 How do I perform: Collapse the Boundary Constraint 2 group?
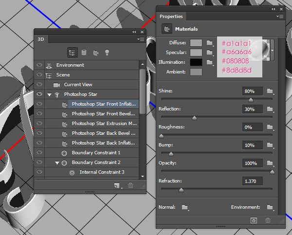57,163
